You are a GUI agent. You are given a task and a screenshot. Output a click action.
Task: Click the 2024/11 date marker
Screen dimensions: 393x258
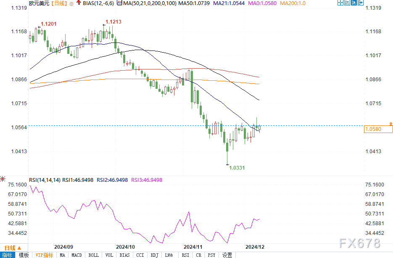193,247
